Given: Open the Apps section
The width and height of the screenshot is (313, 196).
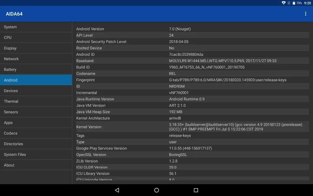Looking at the screenshot, I should click(x=36, y=122).
